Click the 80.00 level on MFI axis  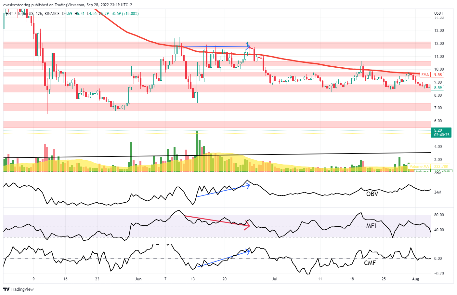(439, 215)
